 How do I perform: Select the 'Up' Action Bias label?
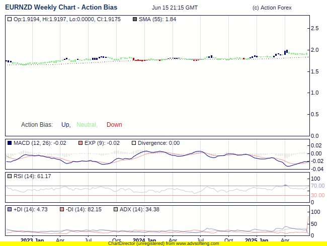66,125
